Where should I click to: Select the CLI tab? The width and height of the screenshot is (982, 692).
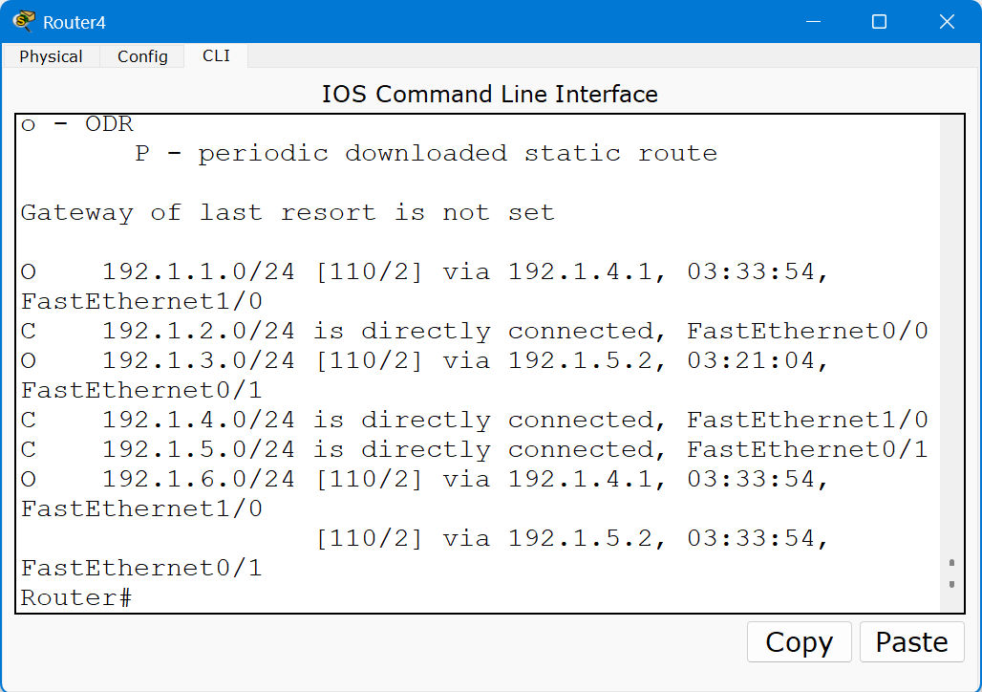coord(216,55)
